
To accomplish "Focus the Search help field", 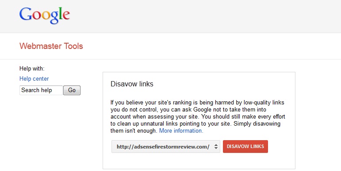I will 41,90.
